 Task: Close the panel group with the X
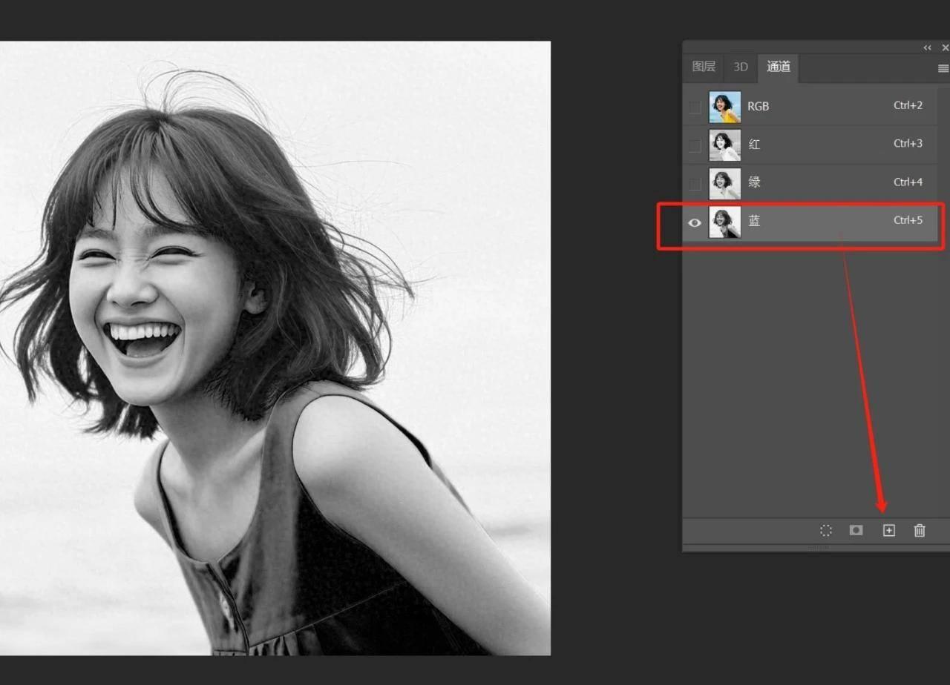pos(945,47)
